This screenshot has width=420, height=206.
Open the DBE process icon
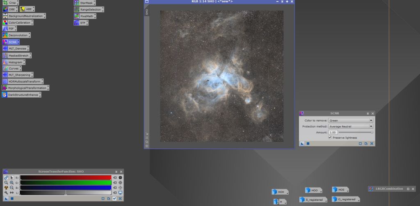click(x=11, y=9)
